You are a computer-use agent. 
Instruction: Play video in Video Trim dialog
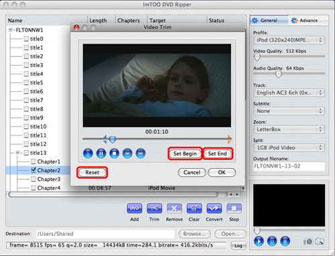(88, 153)
